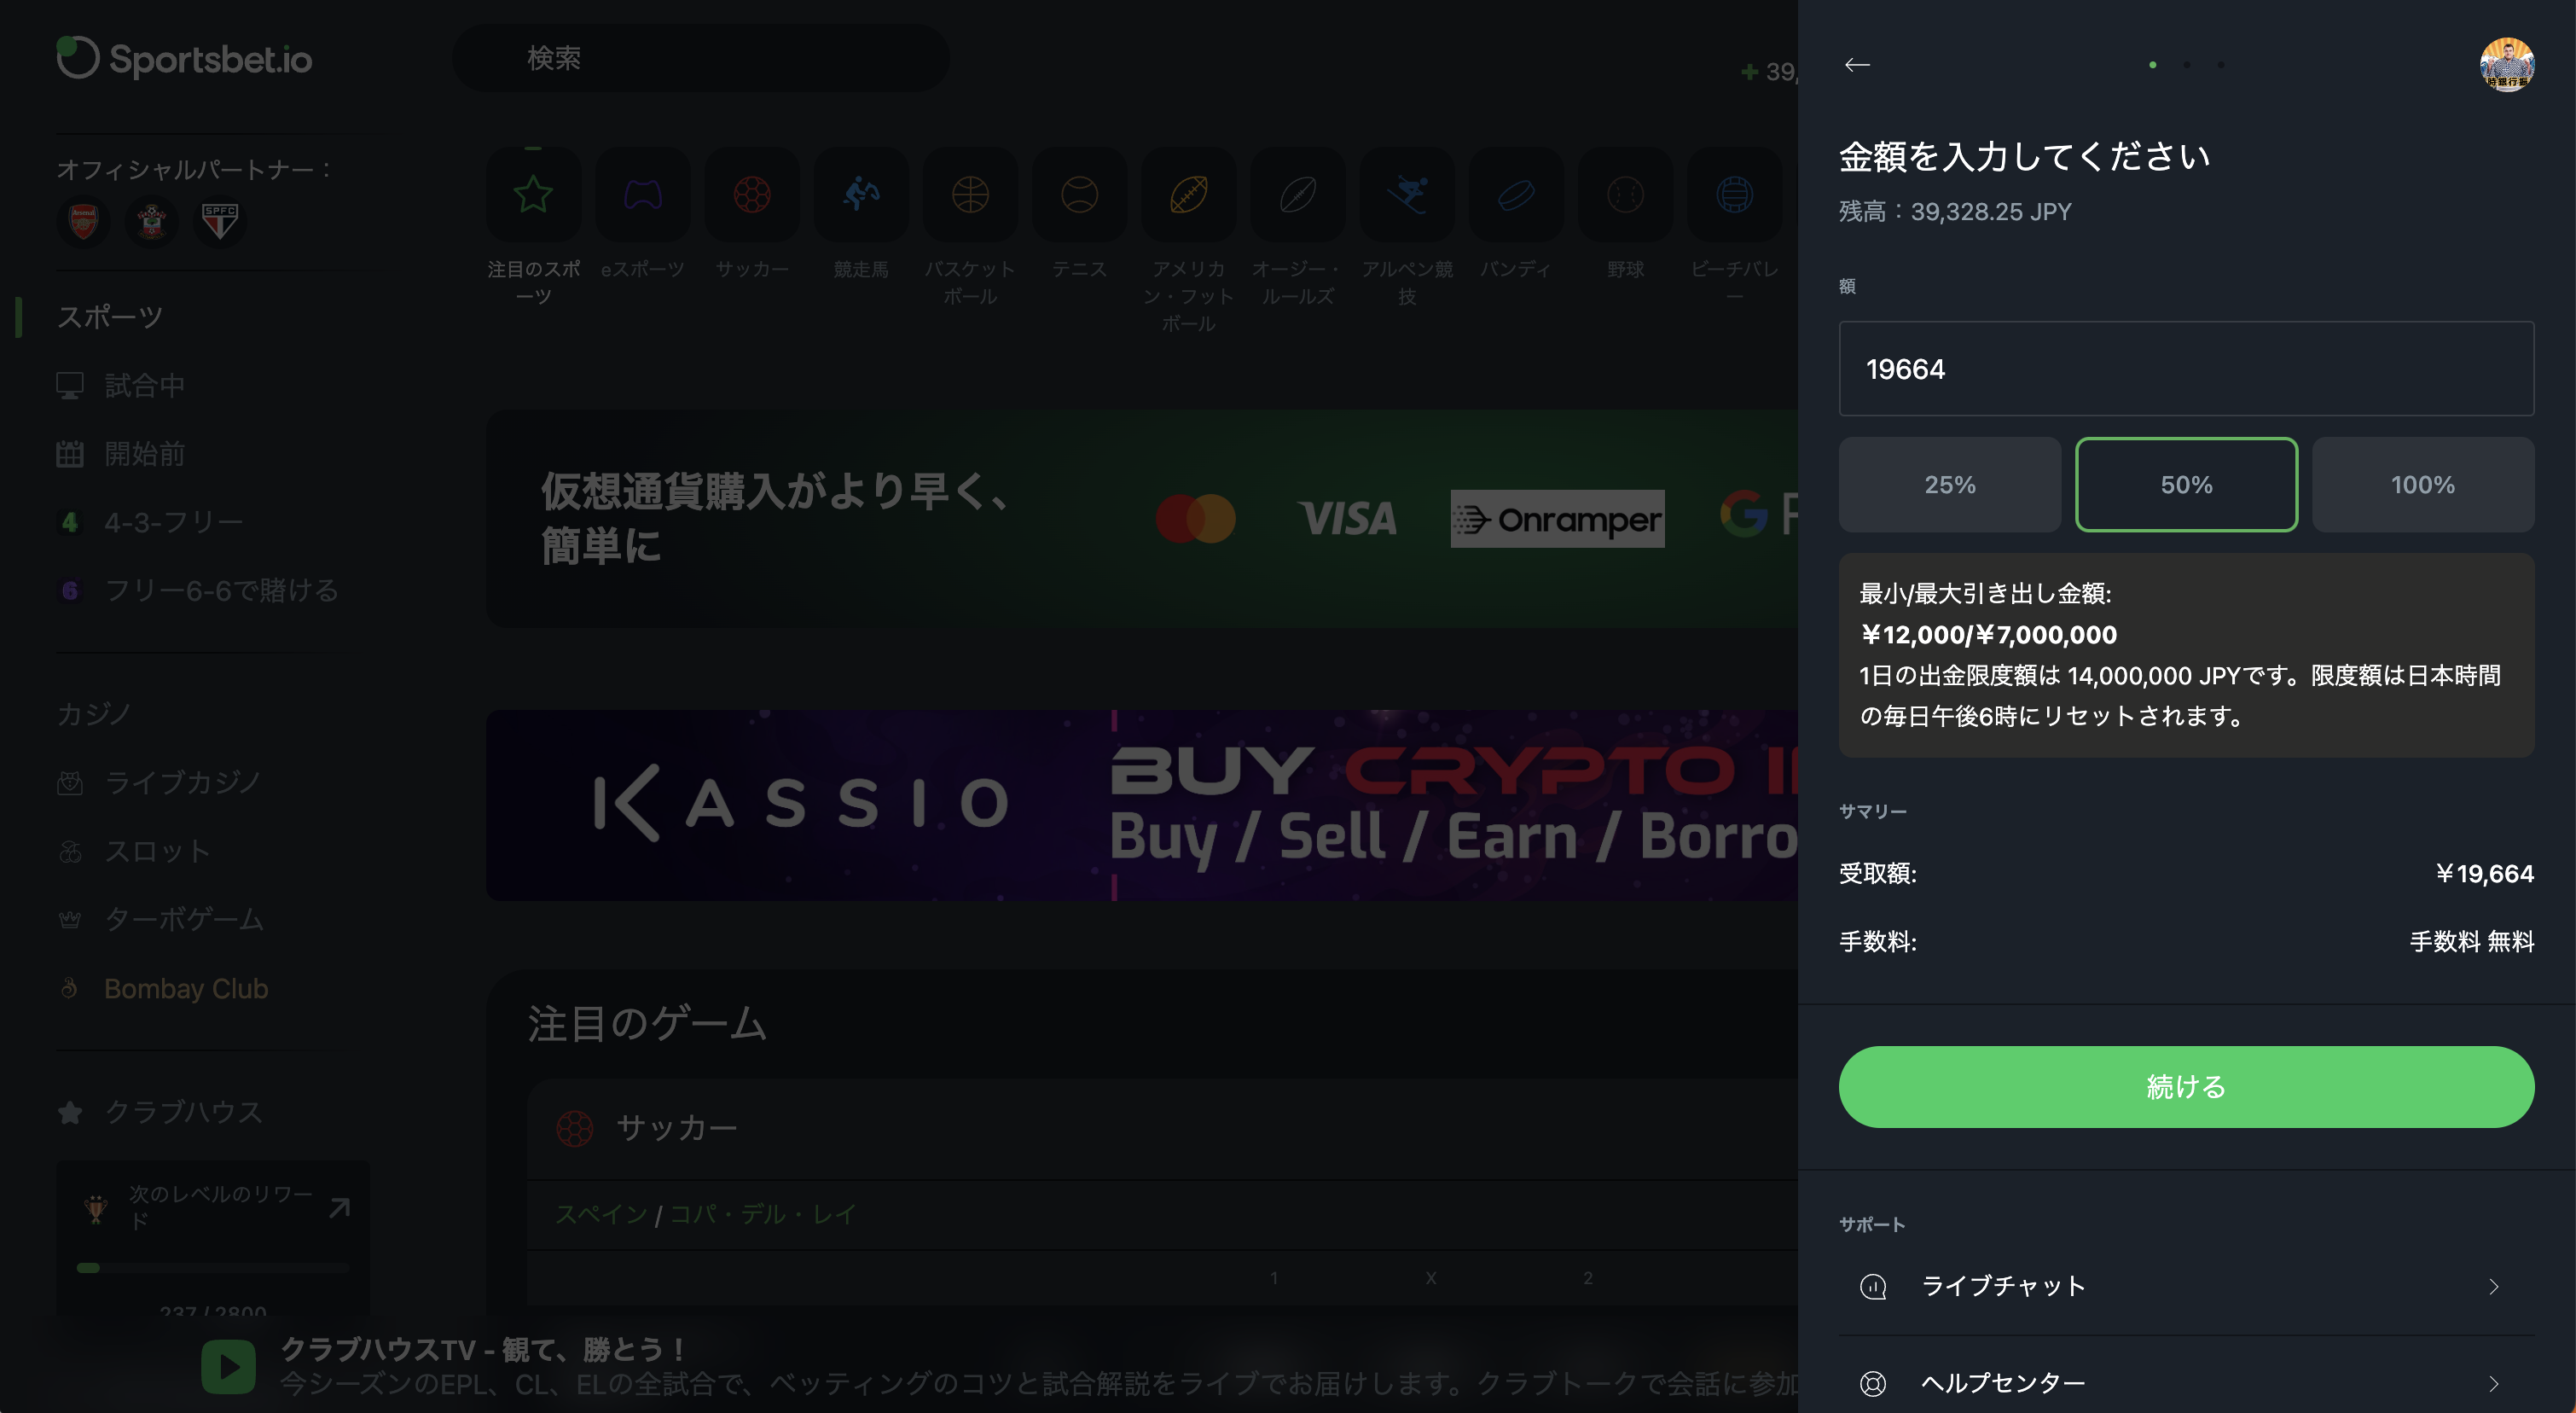2576x1413 pixels.
Task: Expand the ライブチャット support row
Action: click(2186, 1286)
